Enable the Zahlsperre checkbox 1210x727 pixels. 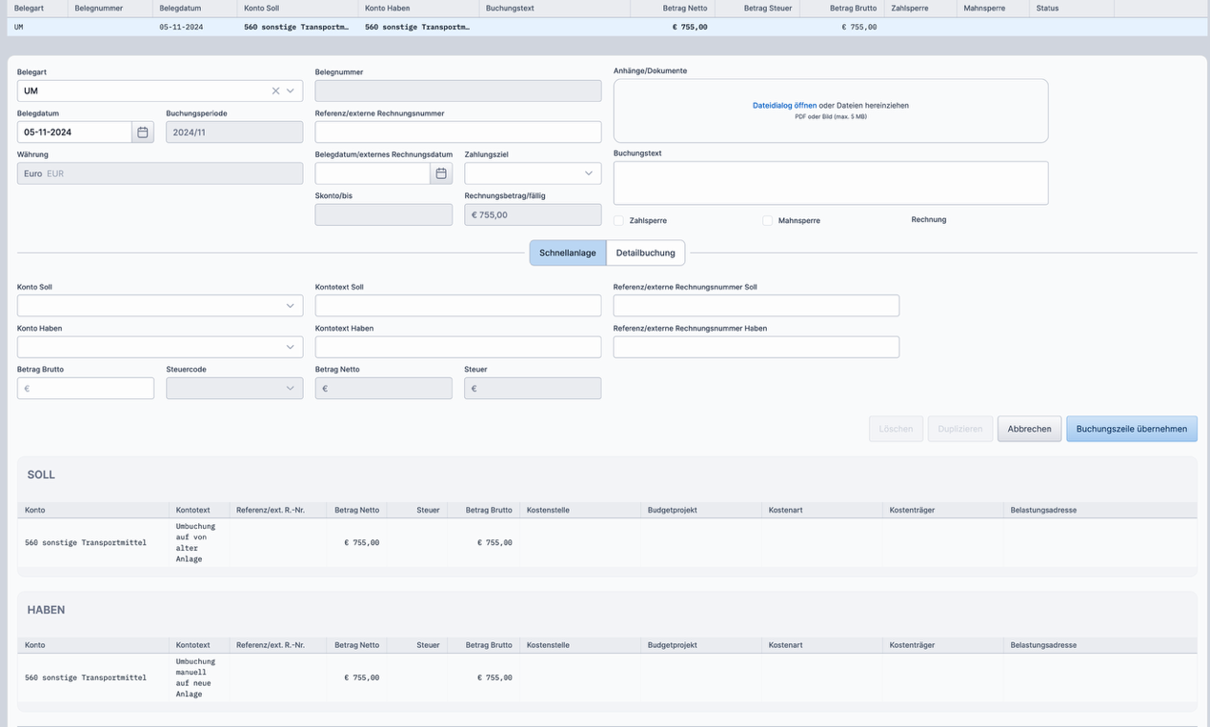619,220
